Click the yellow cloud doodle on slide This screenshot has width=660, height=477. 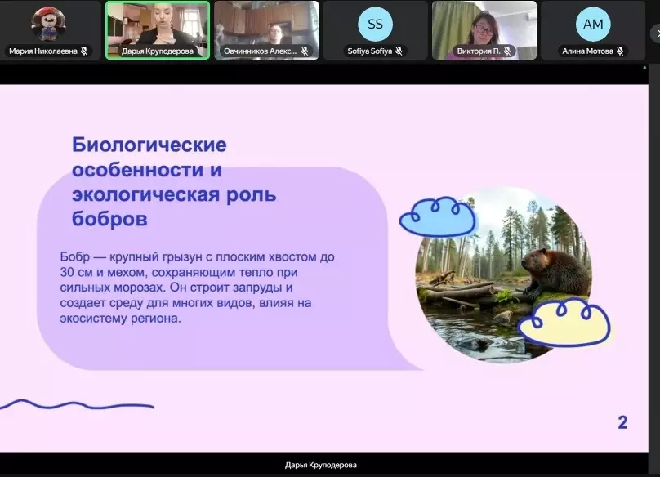click(564, 322)
